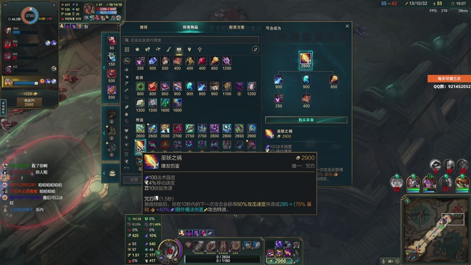
Task: Collapse the boots side panel chevron
Action: point(104,133)
